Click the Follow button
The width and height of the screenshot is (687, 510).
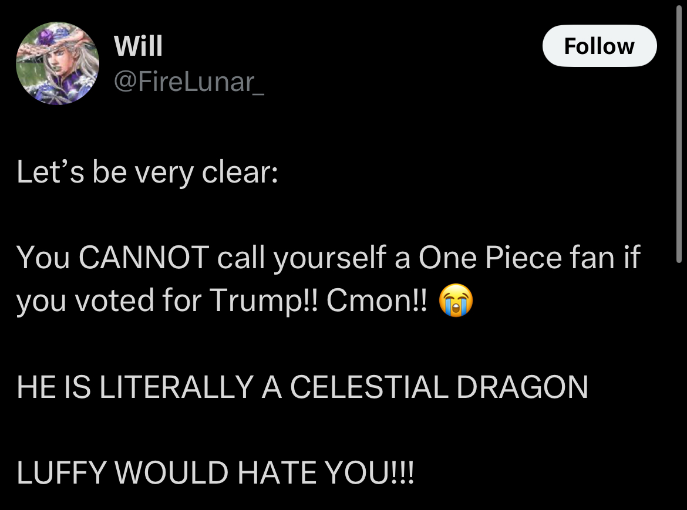[600, 46]
